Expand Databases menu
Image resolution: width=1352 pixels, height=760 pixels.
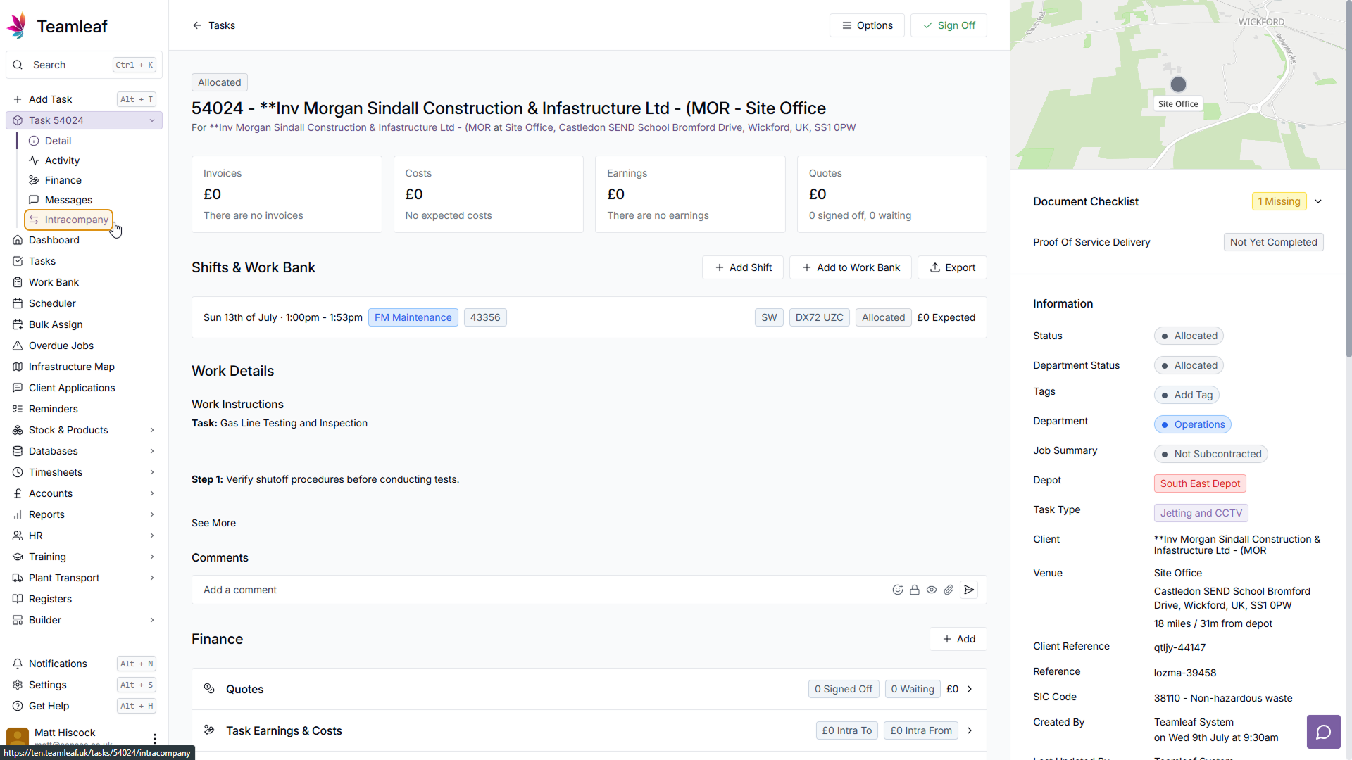tap(84, 451)
